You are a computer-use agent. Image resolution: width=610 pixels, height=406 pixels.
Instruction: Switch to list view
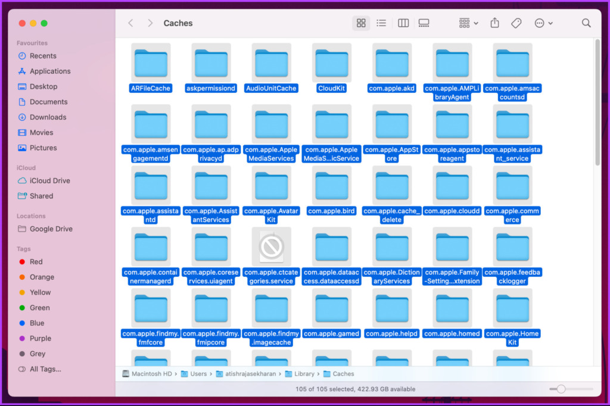pyautogui.click(x=381, y=23)
